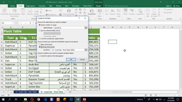Click My Add-ins button
This screenshot has width=182, height=102.
coord(51,15)
